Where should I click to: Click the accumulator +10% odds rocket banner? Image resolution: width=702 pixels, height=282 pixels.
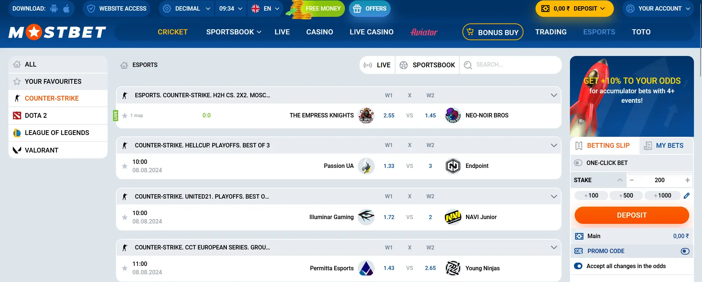[x=632, y=97]
